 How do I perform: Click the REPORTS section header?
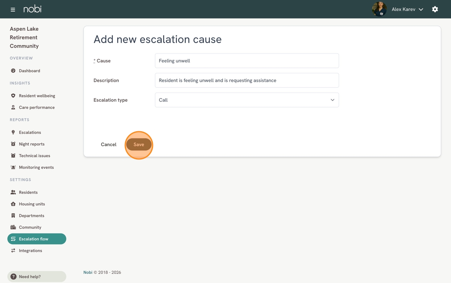(x=20, y=120)
